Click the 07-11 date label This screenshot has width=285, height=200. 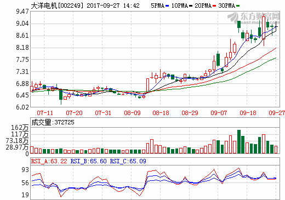(45, 113)
